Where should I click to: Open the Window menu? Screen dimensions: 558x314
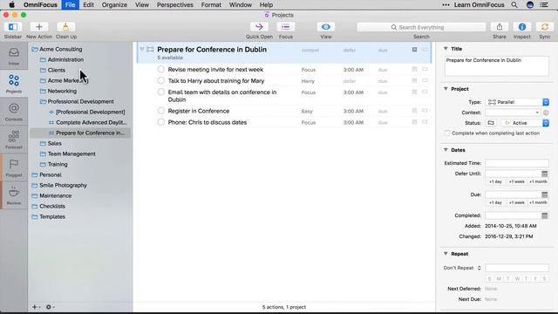241,4
